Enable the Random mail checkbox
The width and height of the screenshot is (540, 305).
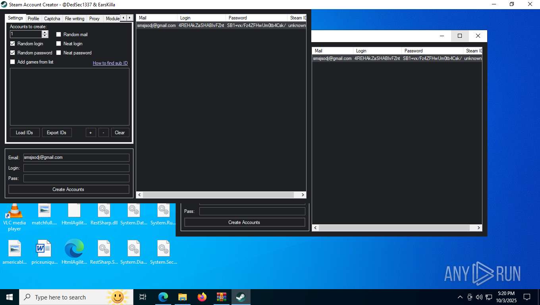point(59,35)
